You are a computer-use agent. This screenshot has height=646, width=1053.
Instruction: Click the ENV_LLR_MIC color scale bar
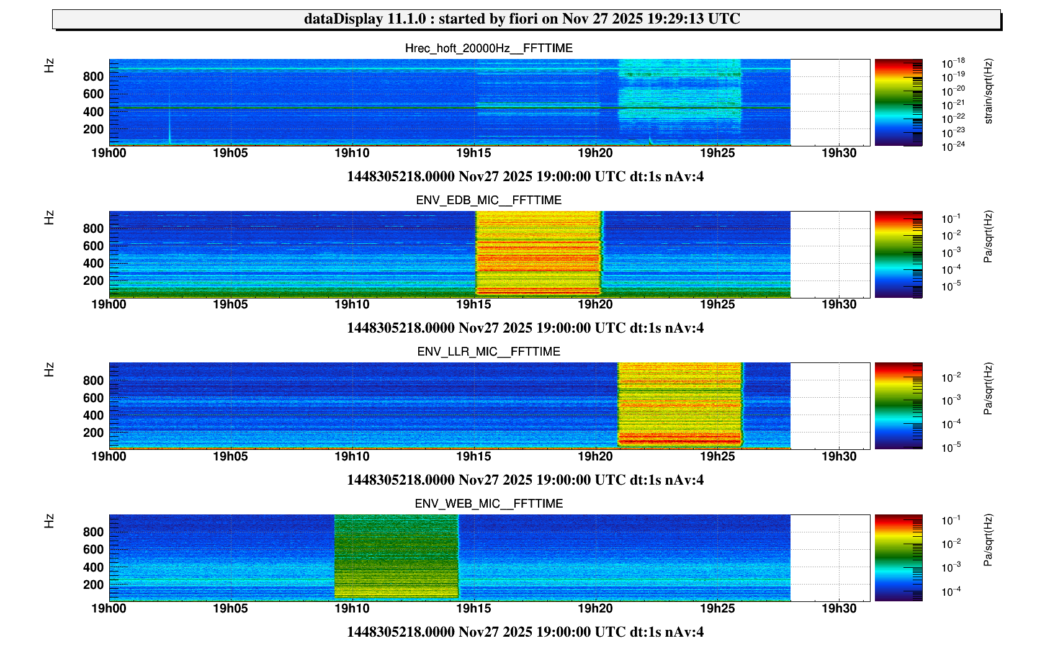tap(898, 406)
